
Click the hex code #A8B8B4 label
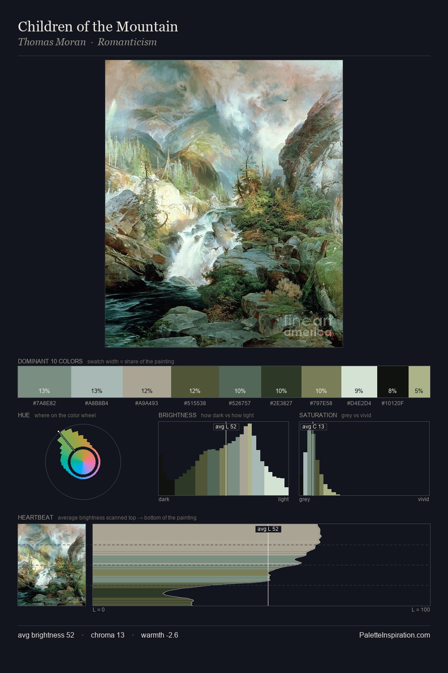pyautogui.click(x=97, y=403)
